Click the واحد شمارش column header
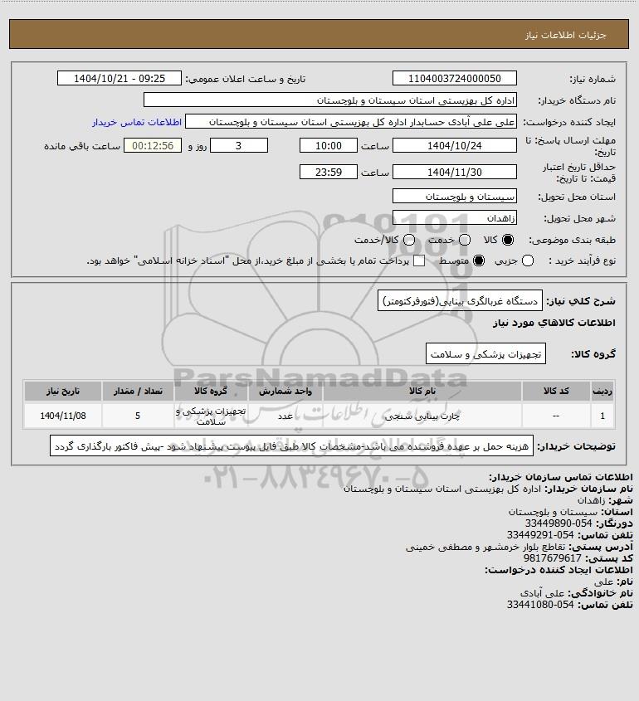 tap(285, 392)
